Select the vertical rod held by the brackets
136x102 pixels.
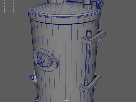[88, 62]
